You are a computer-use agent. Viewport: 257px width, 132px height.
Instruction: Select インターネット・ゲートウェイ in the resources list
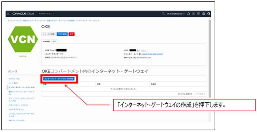22,87
